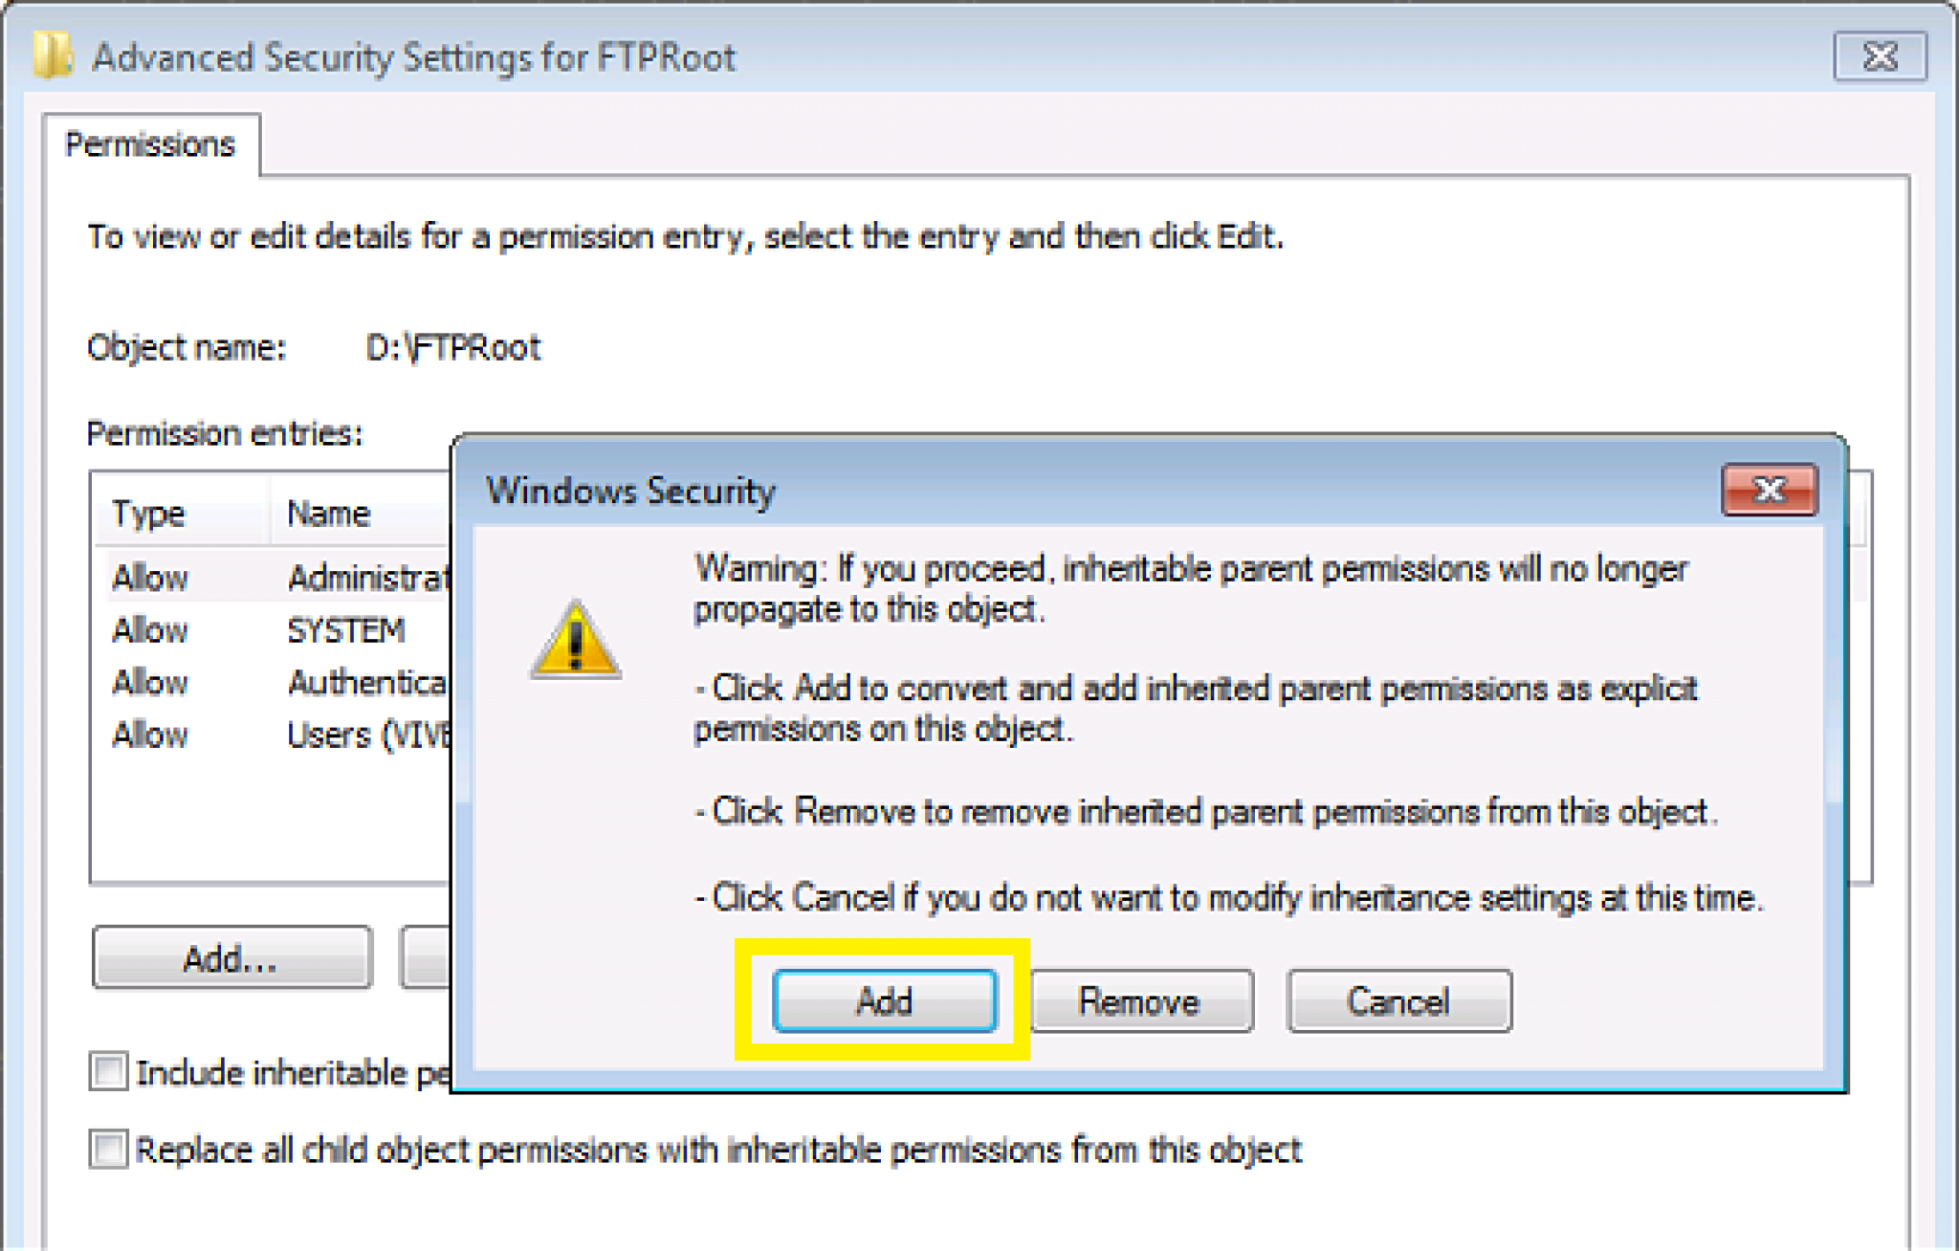Click the folder icon in the title bar
The image size is (1959, 1251).
coord(53,57)
